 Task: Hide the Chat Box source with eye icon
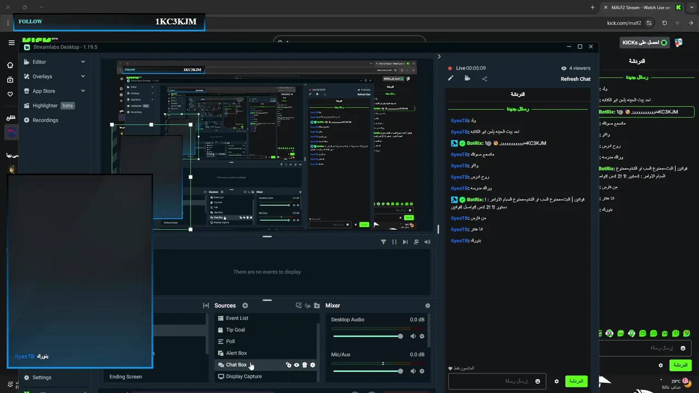point(297,365)
